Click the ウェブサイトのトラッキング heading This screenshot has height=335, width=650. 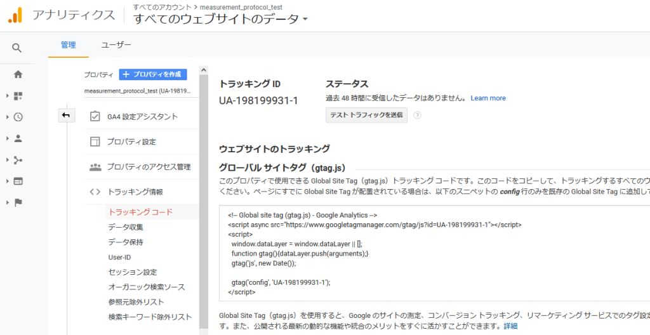point(274,149)
